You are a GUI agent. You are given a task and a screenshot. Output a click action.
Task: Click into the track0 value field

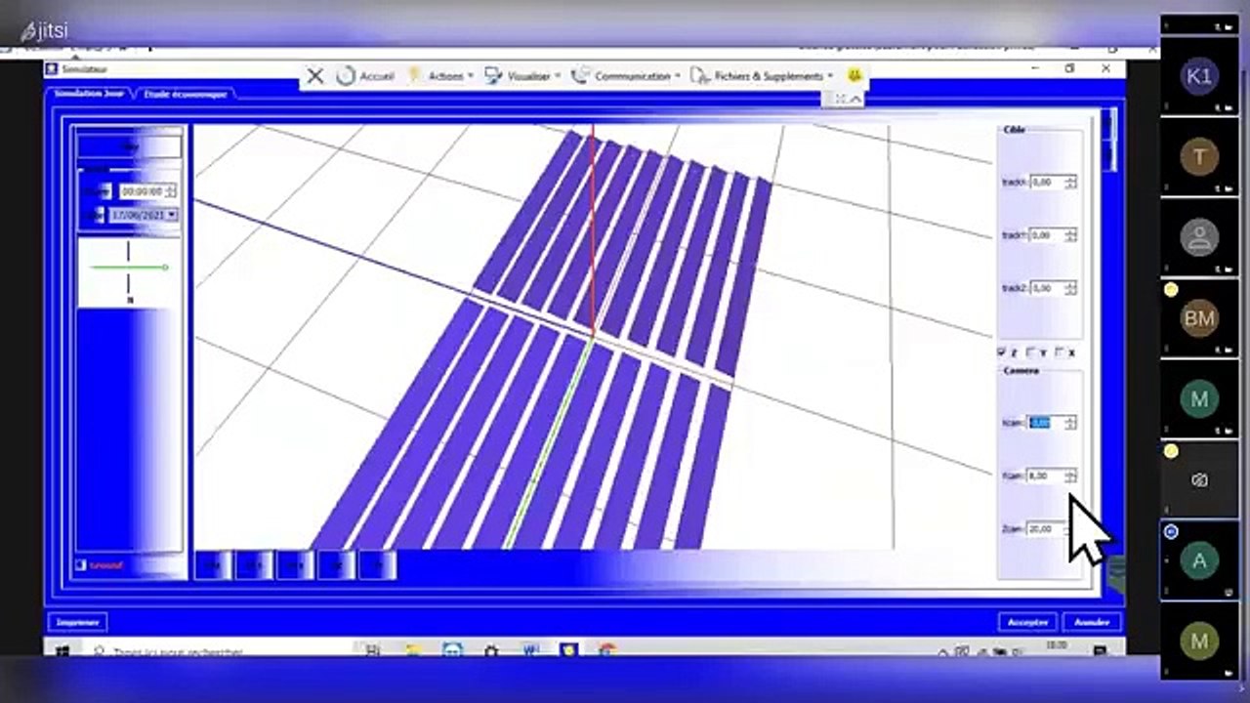(x=1047, y=182)
